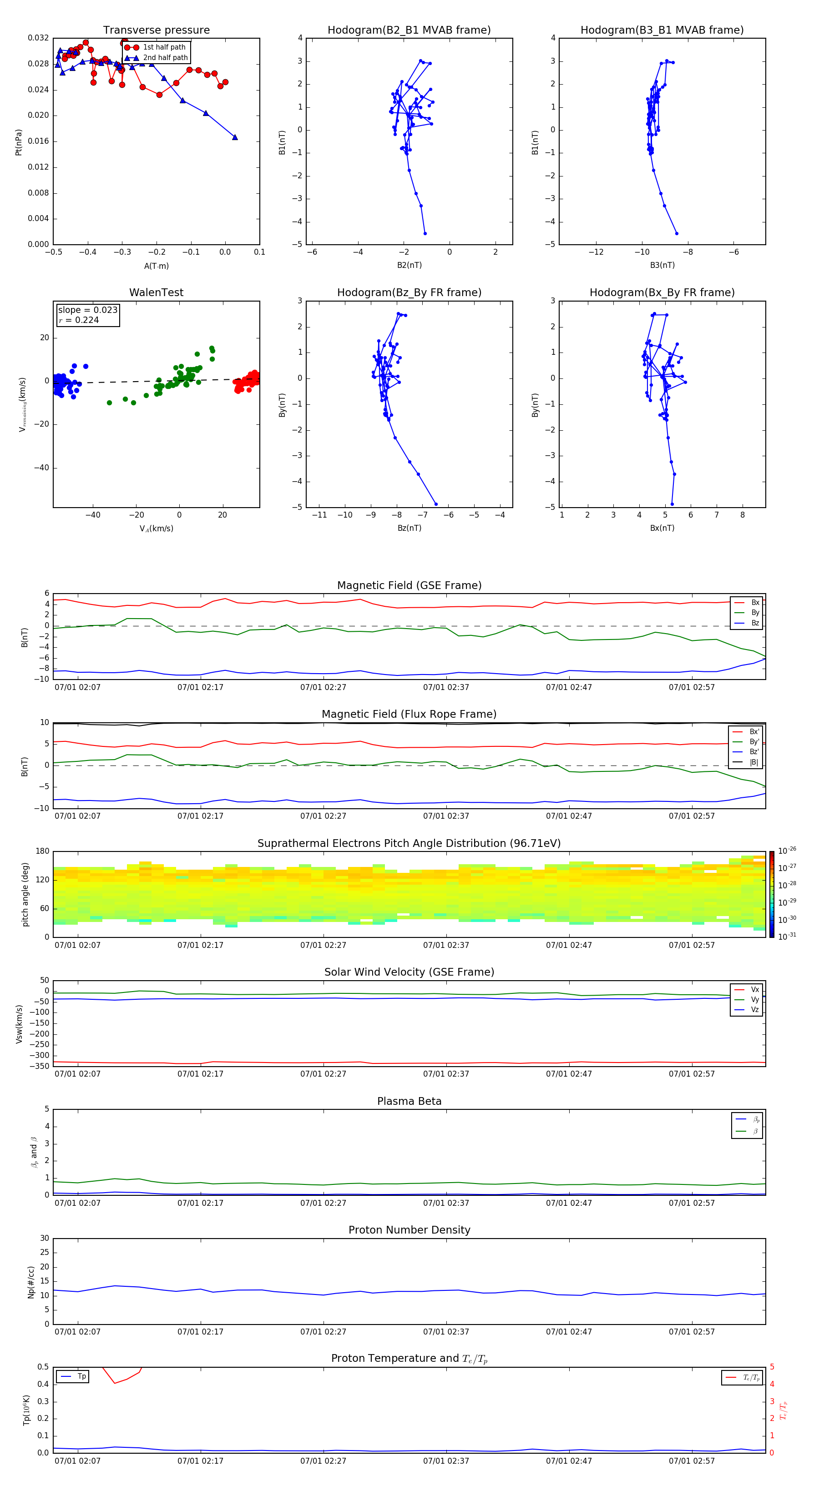
Task: Click the 'A(T·m)' x-axis label
Action: [x=156, y=266]
